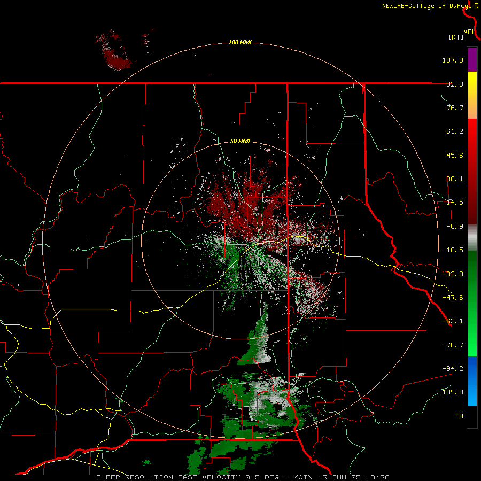Click the -78.7 velocity scale value
The height and width of the screenshot is (481, 481).
point(453,345)
